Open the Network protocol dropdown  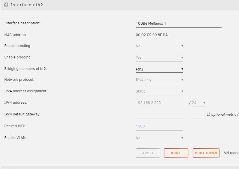pos(159,80)
